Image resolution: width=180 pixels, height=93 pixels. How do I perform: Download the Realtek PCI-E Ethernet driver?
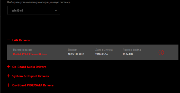tap(161, 52)
